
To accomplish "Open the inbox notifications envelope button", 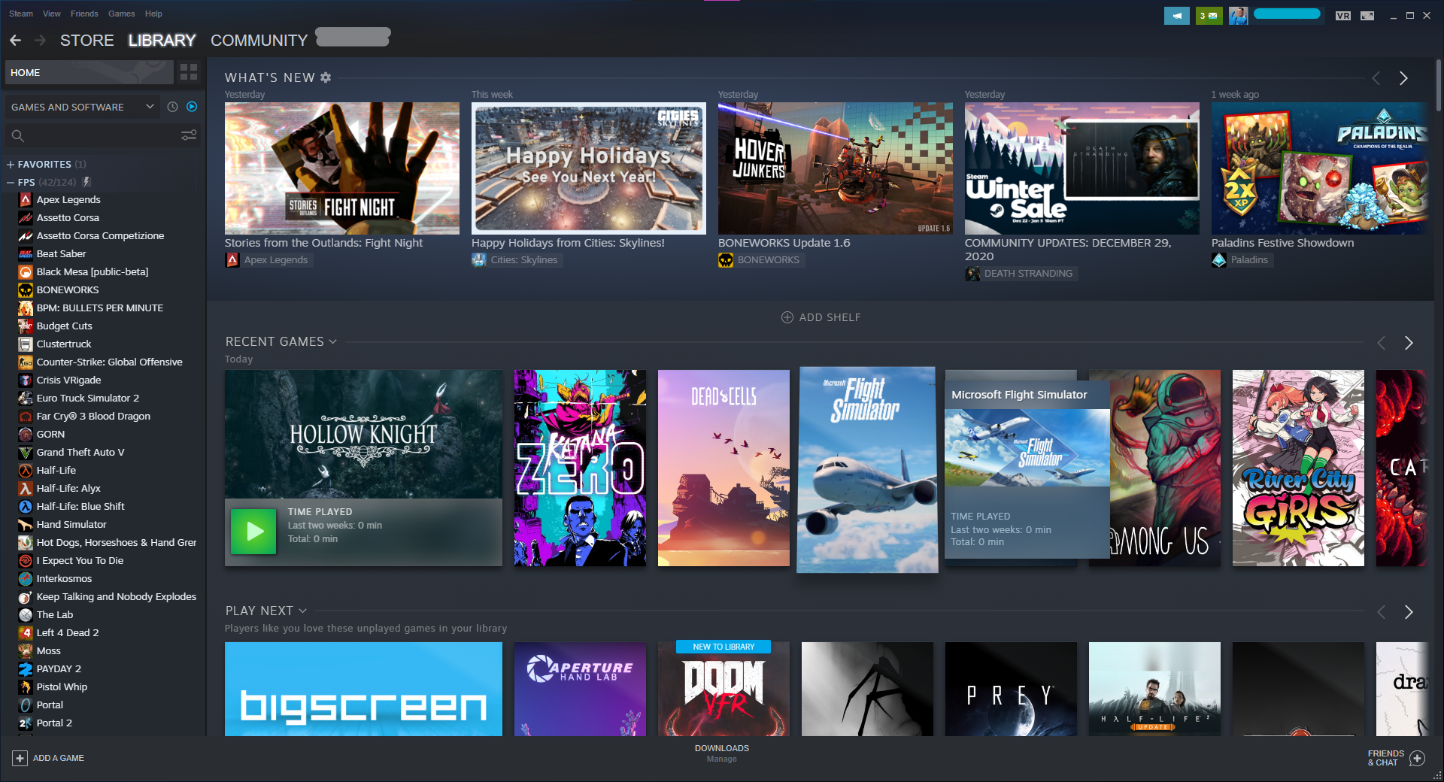I will (1209, 15).
